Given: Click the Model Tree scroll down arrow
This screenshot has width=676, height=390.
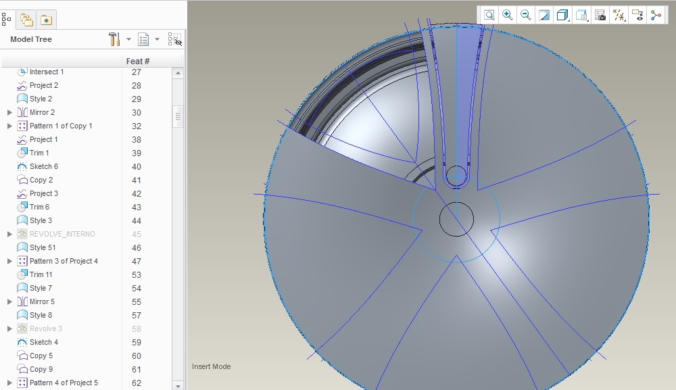Looking at the screenshot, I should (x=178, y=385).
